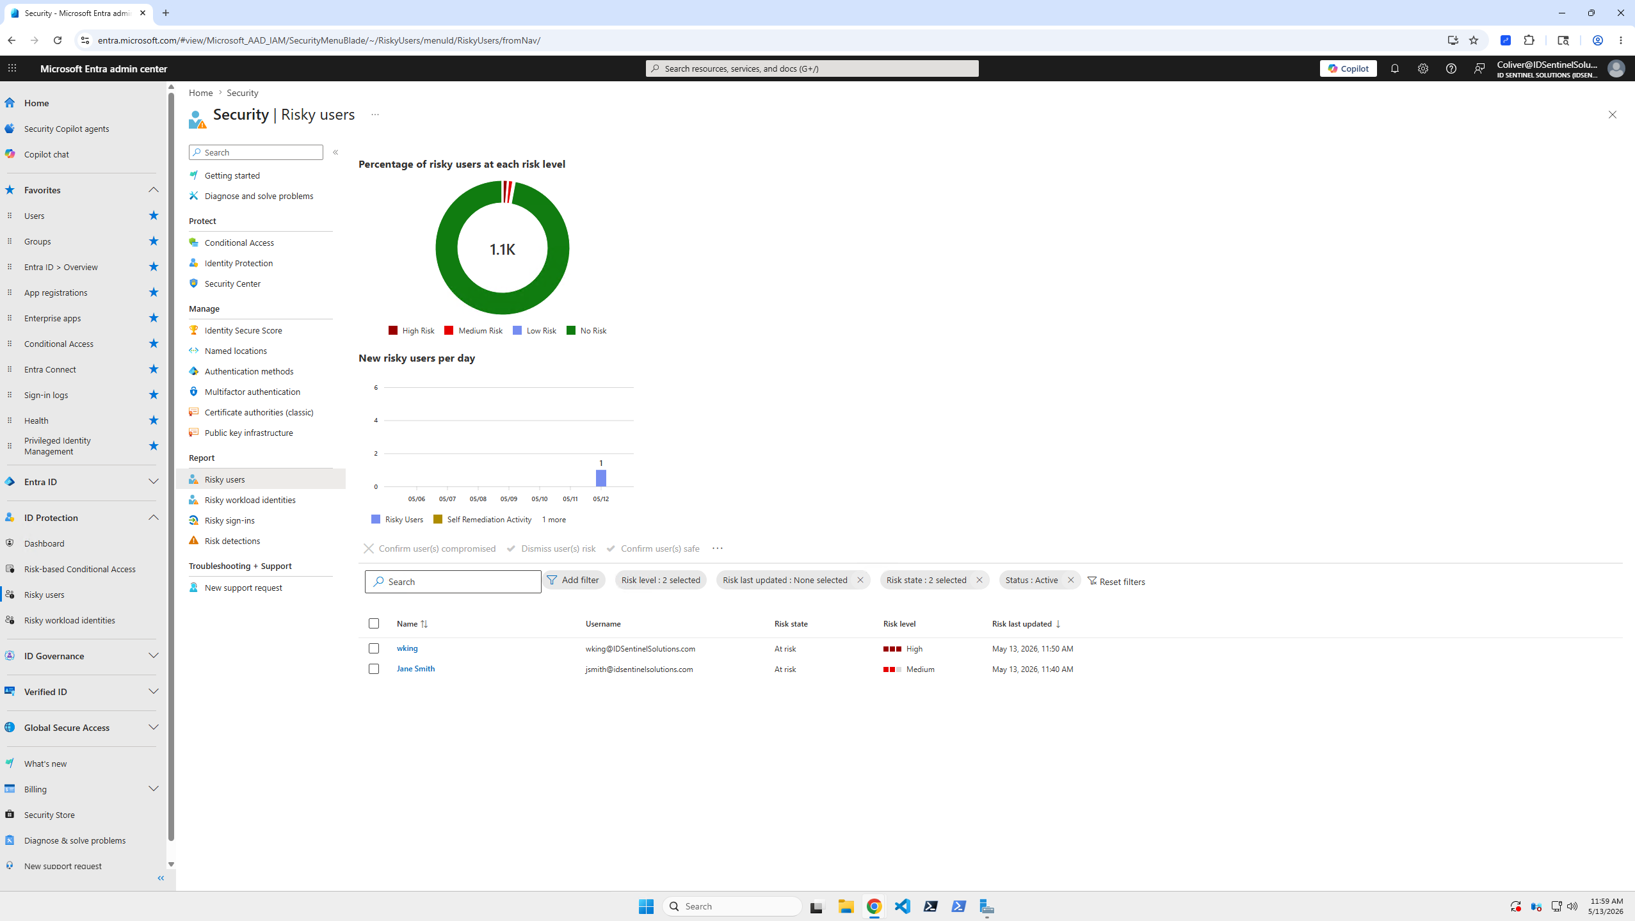Click Reset filters
Screen dimensions: 1635x921
click(x=1116, y=582)
